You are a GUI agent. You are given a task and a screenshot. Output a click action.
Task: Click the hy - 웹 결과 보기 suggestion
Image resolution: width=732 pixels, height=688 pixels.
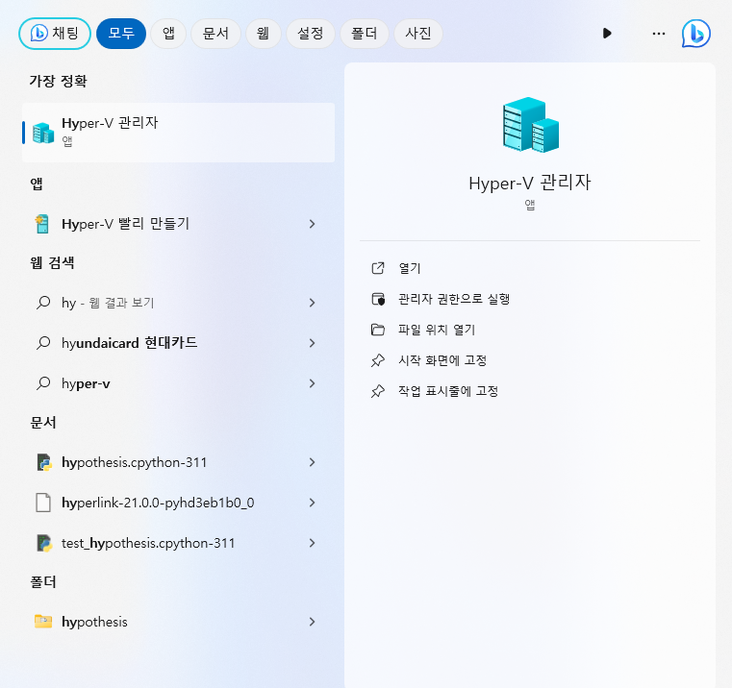(x=178, y=303)
